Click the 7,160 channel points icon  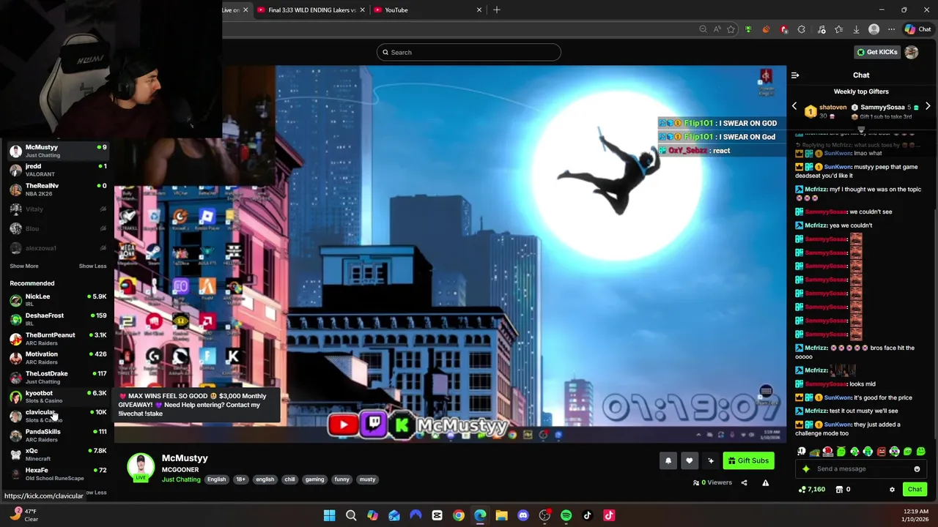click(x=811, y=490)
